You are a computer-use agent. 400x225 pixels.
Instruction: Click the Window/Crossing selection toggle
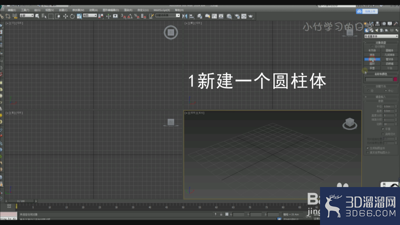pyautogui.click(x=58, y=16)
